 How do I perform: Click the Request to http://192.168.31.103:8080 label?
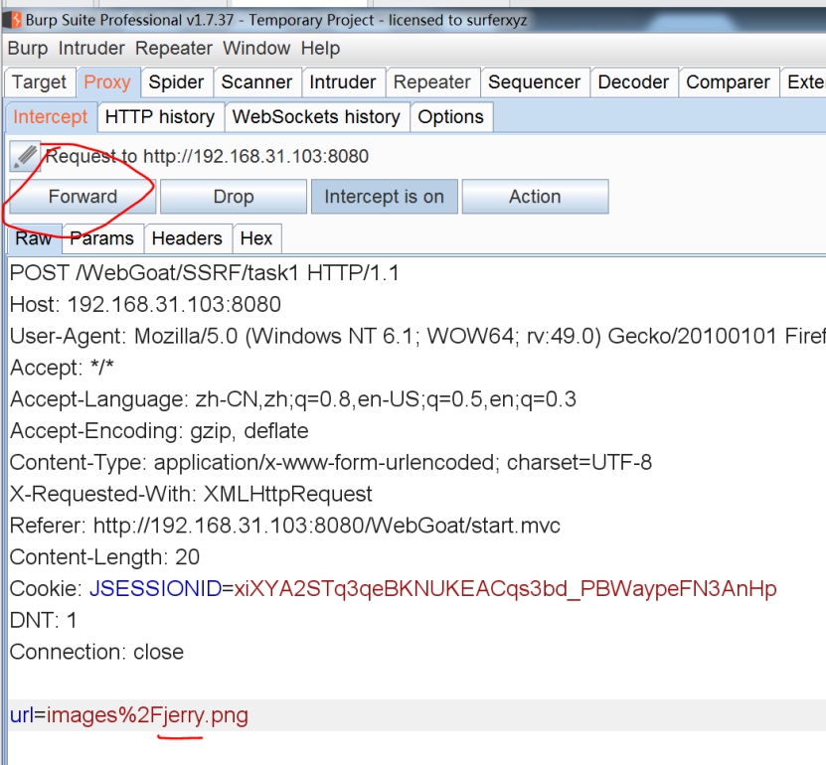click(x=207, y=156)
